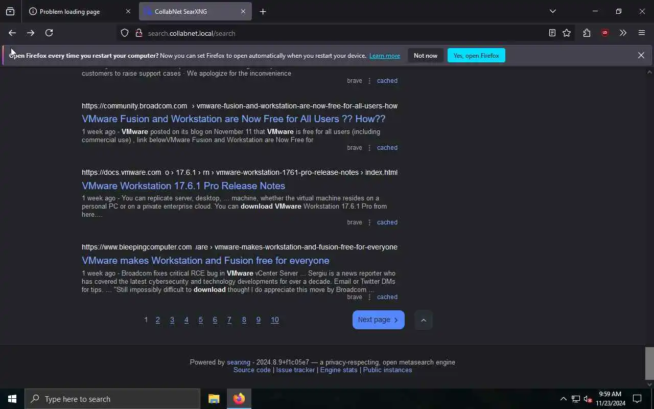654x409 pixels.
Task: Show more tools overflow chevrons
Action: click(x=623, y=33)
